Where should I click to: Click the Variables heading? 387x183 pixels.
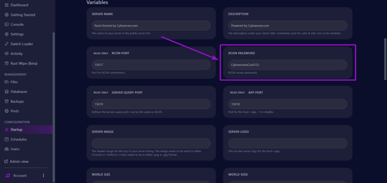[97, 3]
